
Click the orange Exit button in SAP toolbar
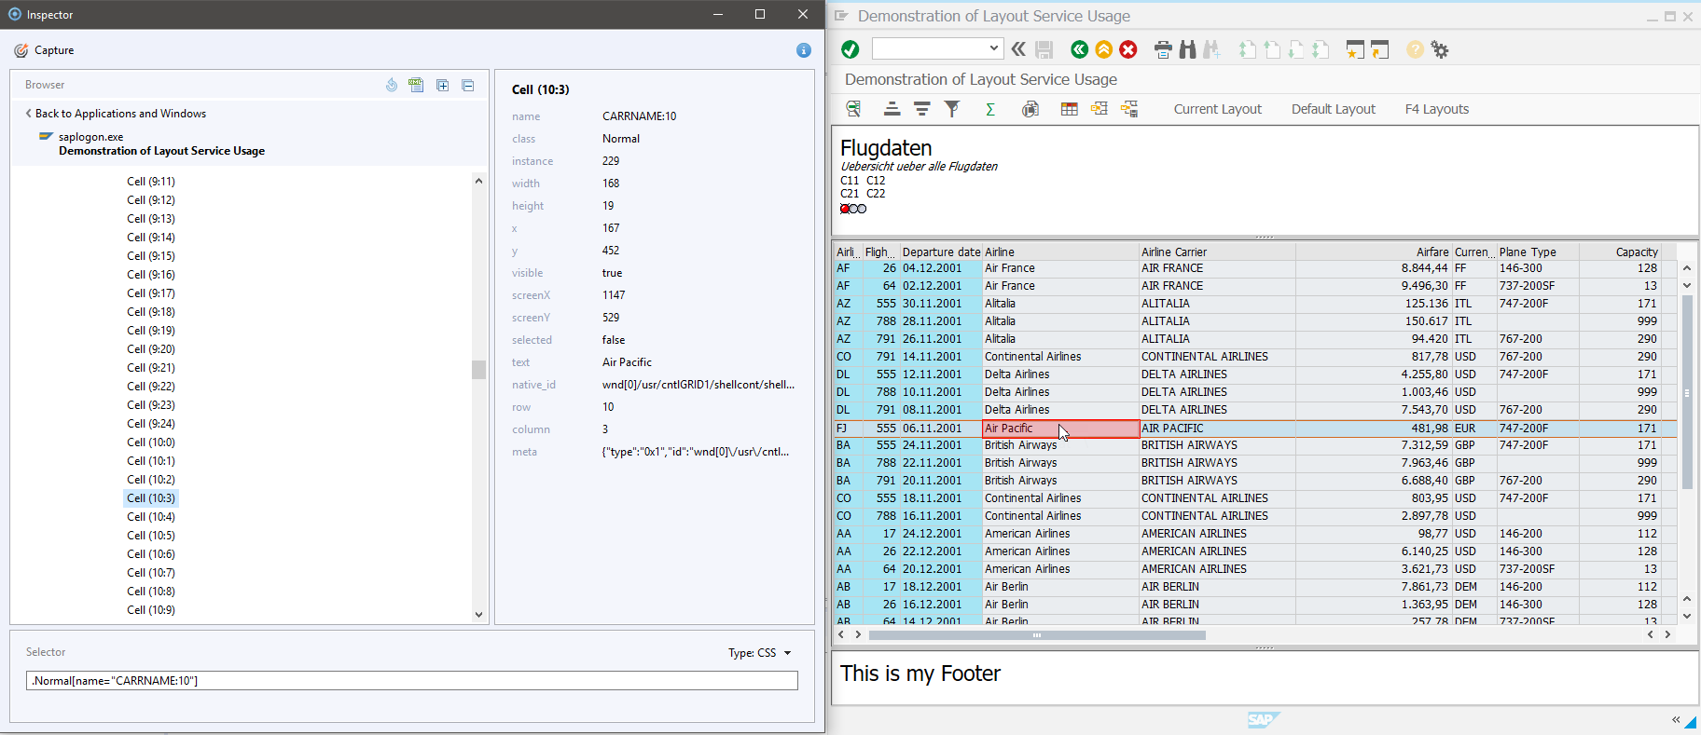click(x=1104, y=49)
